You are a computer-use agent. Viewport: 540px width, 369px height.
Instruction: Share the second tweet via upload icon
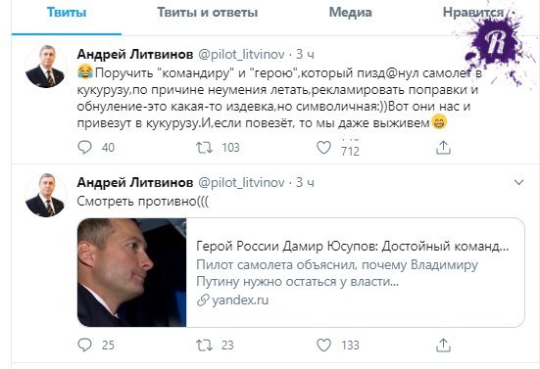tap(443, 345)
